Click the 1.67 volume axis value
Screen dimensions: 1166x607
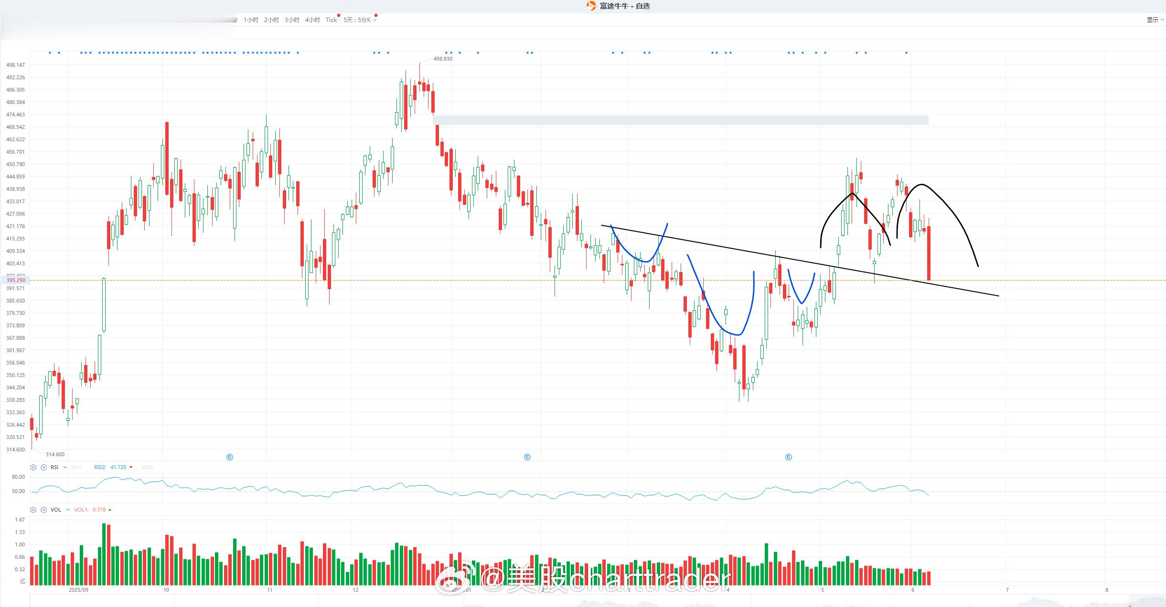point(20,520)
